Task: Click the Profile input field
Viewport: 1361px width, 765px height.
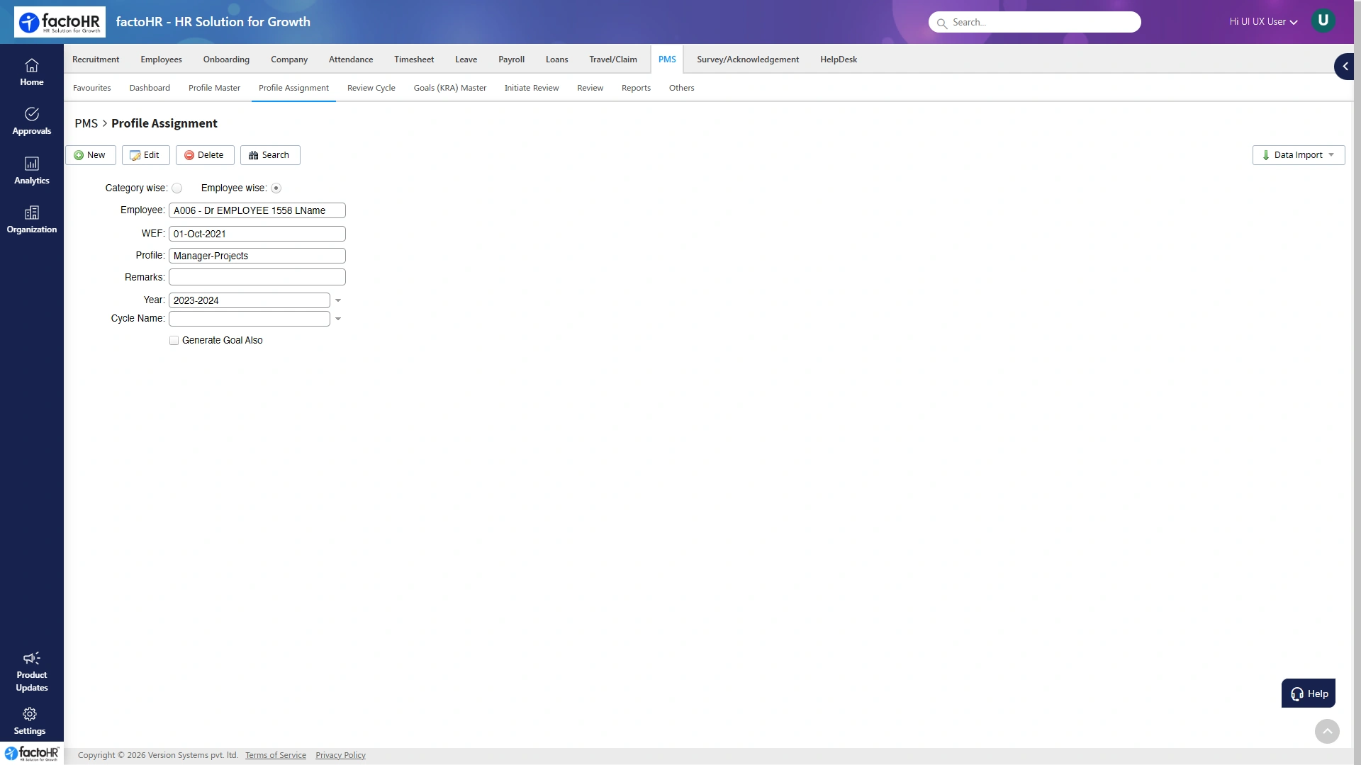Action: (257, 256)
